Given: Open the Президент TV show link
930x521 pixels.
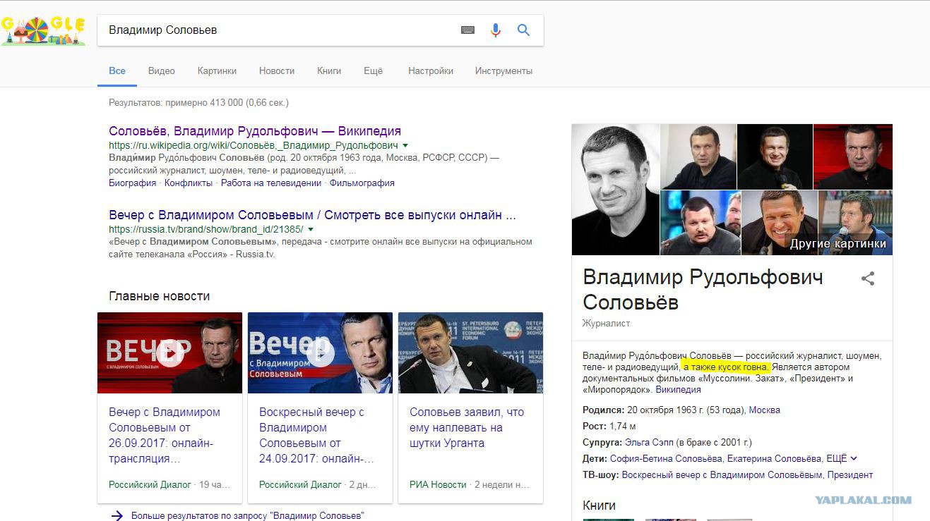Looking at the screenshot, I should [x=850, y=475].
